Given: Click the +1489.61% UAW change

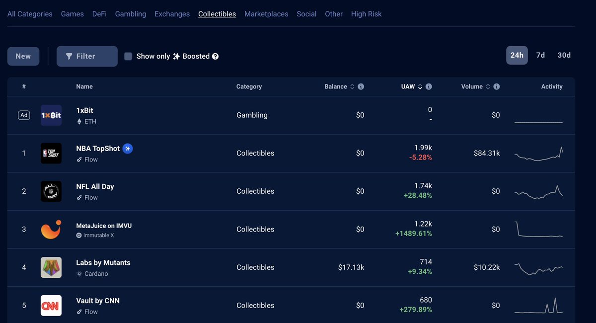Looking at the screenshot, I should [414, 234].
